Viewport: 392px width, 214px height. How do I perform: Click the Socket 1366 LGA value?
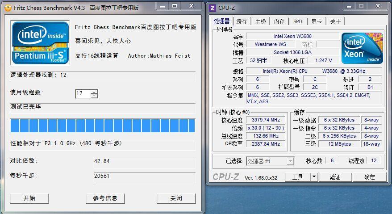click(x=293, y=52)
